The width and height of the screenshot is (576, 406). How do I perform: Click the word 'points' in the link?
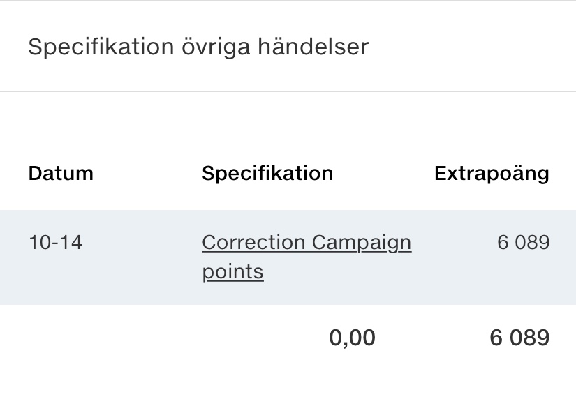coord(232,271)
